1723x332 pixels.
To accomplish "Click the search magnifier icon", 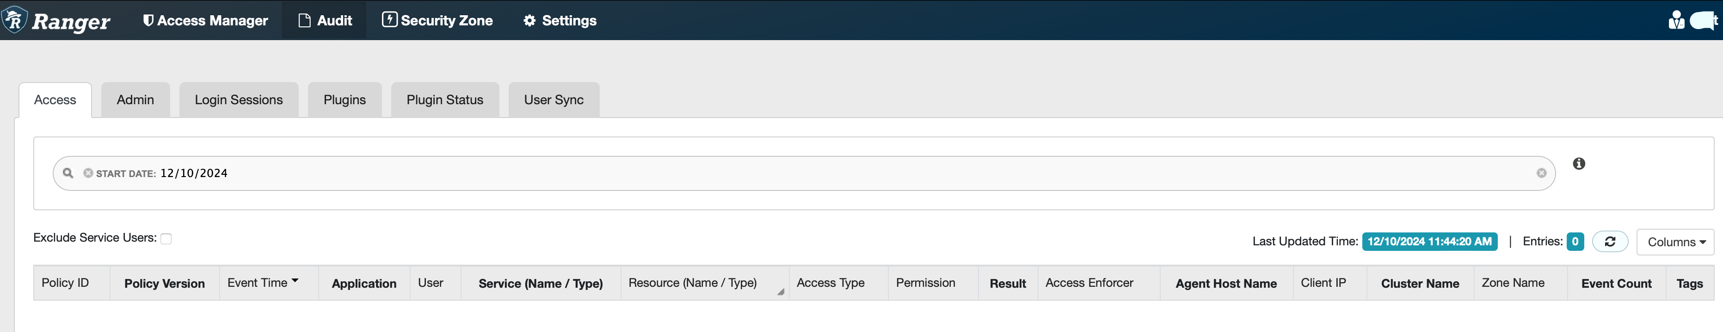I will coord(68,173).
